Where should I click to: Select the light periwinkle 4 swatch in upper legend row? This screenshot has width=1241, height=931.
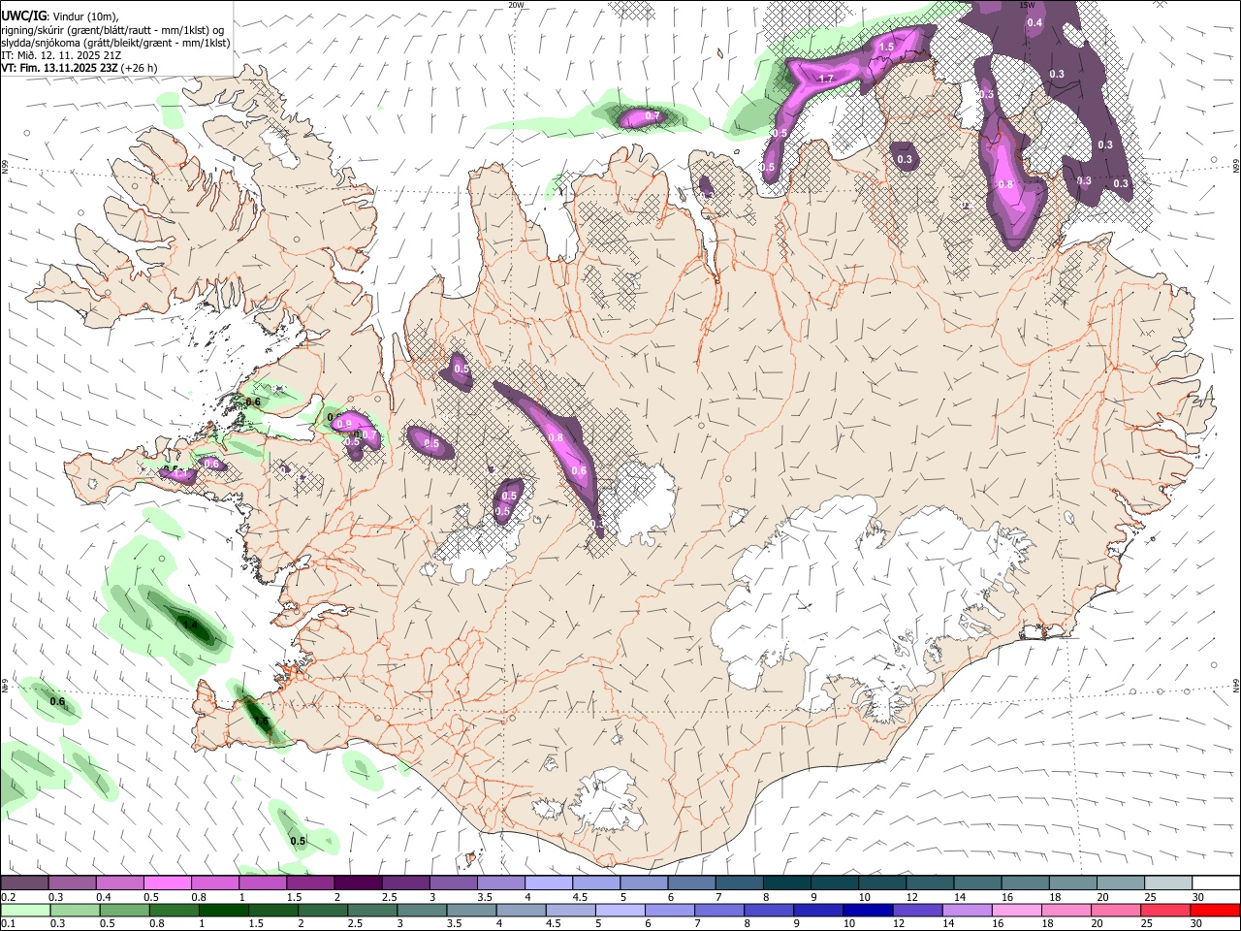click(548, 883)
